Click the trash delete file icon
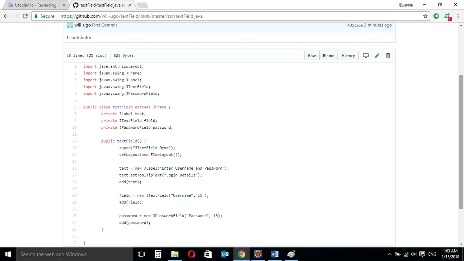This screenshot has width=464, height=261. [x=388, y=55]
